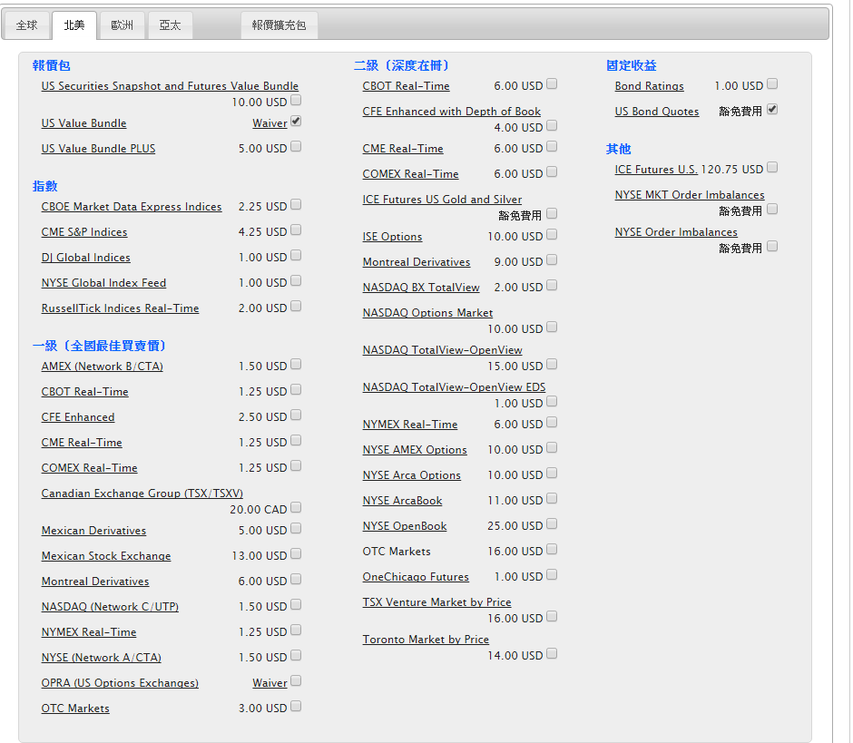Open the NASDAQ Options Market link
Viewport: 853px width, 743px height.
(427, 313)
